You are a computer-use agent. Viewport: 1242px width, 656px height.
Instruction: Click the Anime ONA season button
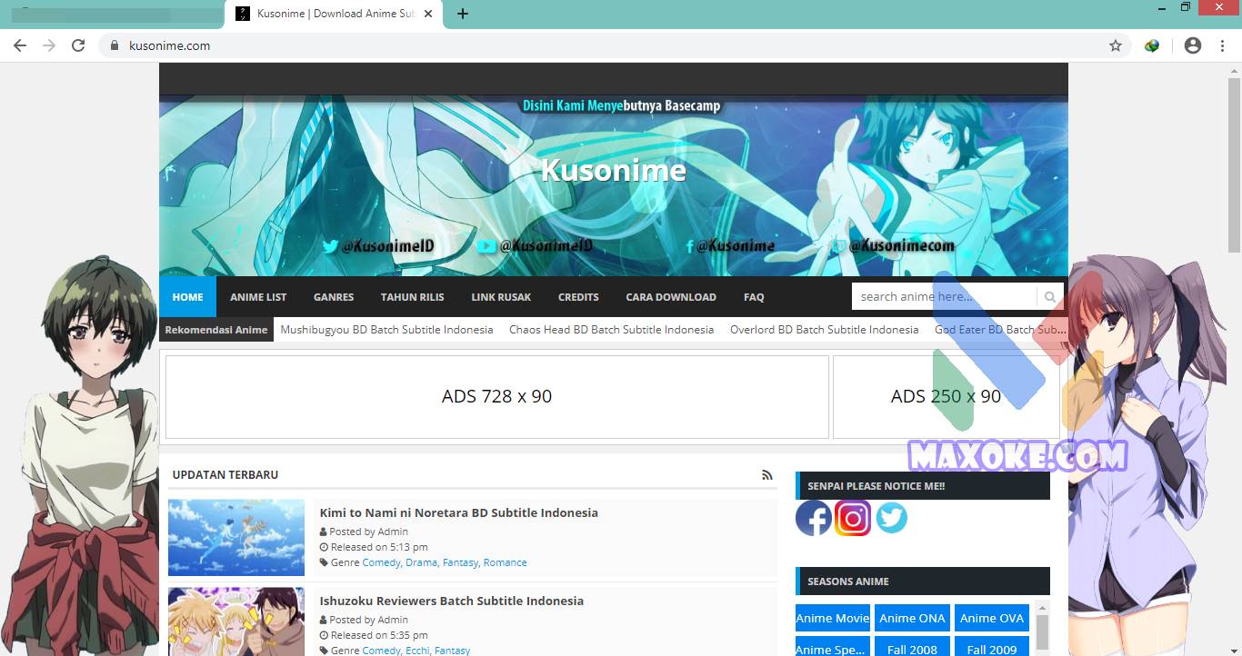[913, 618]
